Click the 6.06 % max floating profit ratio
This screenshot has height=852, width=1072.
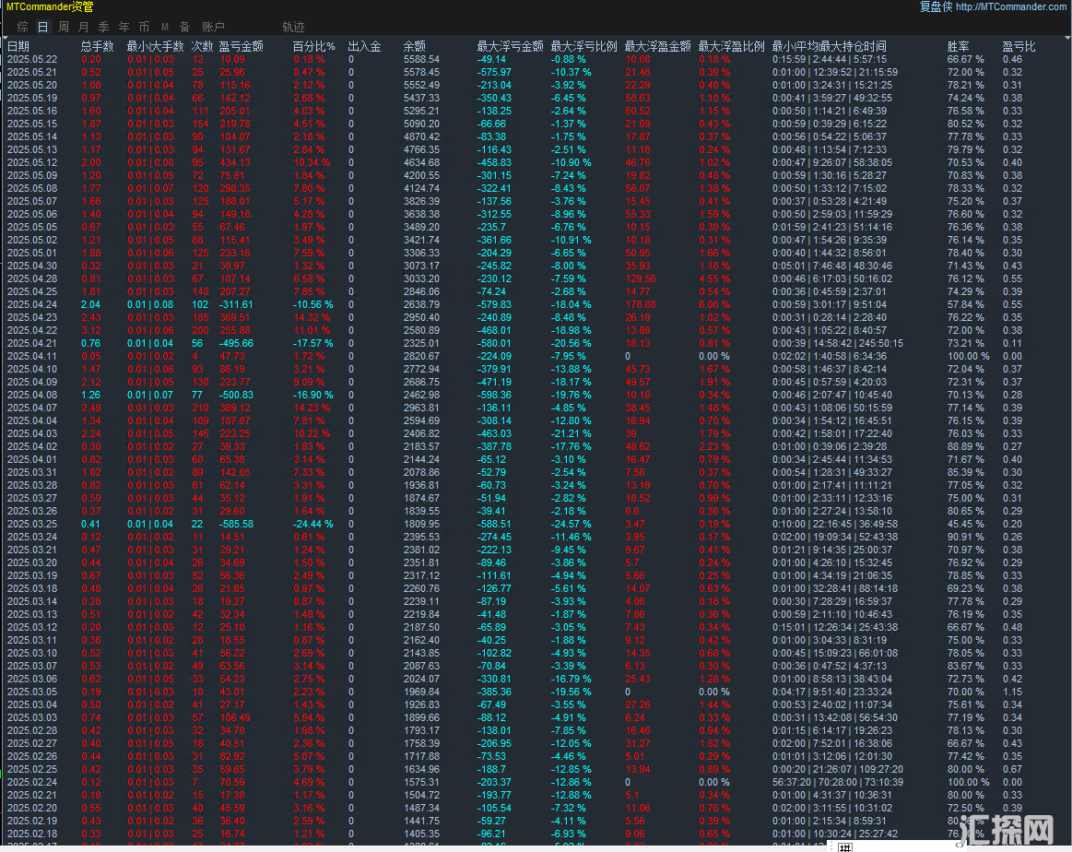click(x=714, y=304)
